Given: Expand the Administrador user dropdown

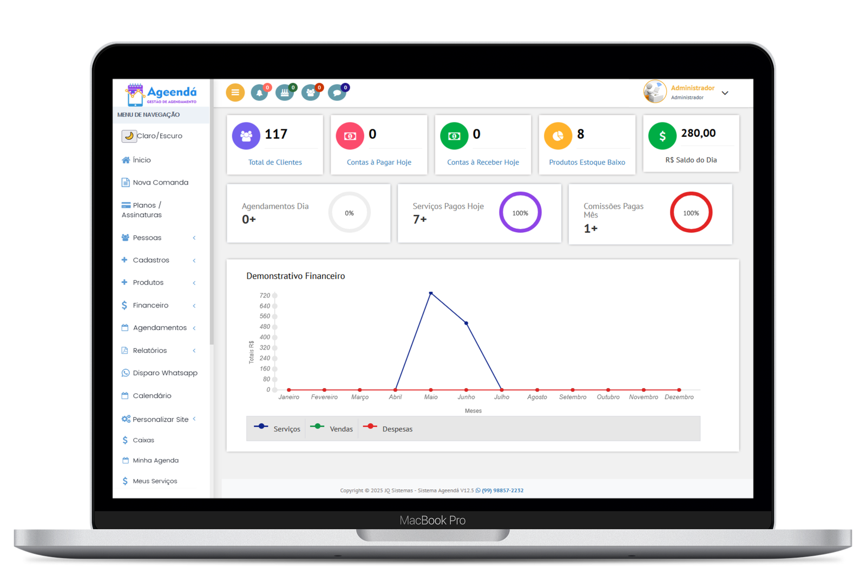Looking at the screenshot, I should (725, 93).
